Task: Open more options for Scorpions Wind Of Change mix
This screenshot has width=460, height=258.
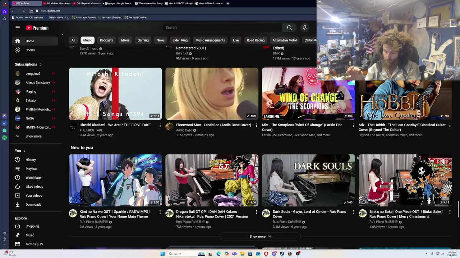Action: point(353,125)
